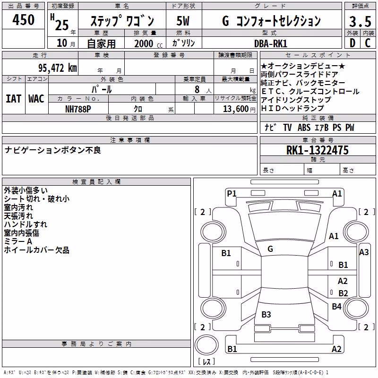Click the color number NH788P
The image size is (378, 378).
tap(78, 109)
